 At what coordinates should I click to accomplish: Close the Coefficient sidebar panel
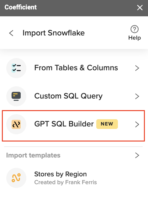click(140, 8)
